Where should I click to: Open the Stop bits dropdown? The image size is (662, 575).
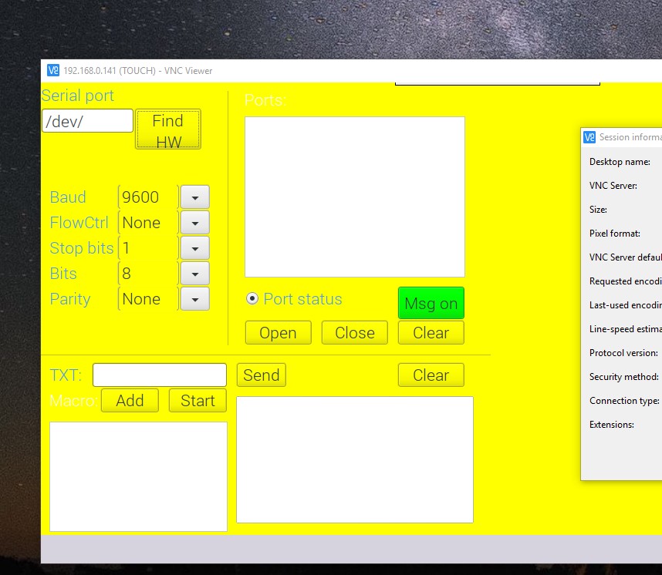[x=194, y=248]
